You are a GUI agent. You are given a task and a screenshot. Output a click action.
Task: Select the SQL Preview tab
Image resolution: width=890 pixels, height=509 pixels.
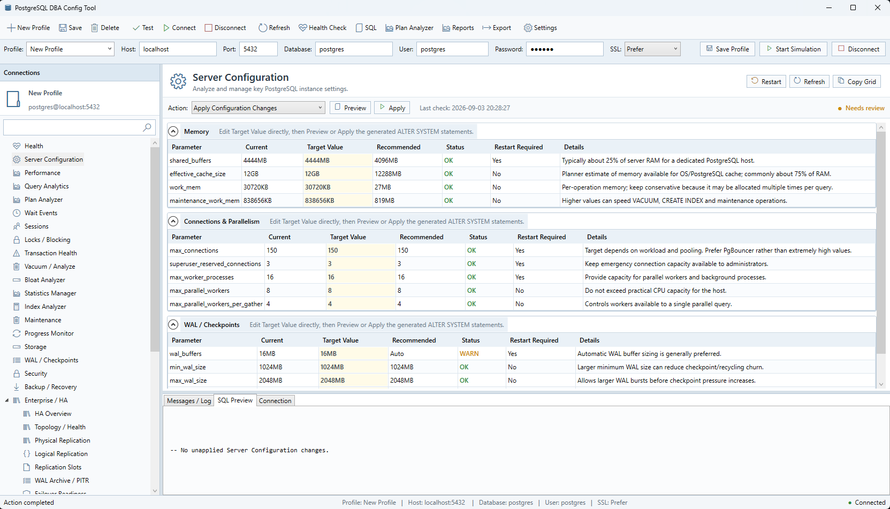(x=235, y=400)
